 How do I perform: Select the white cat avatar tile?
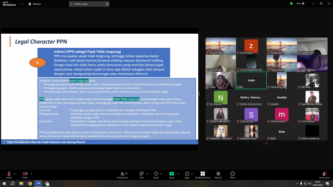(221, 132)
